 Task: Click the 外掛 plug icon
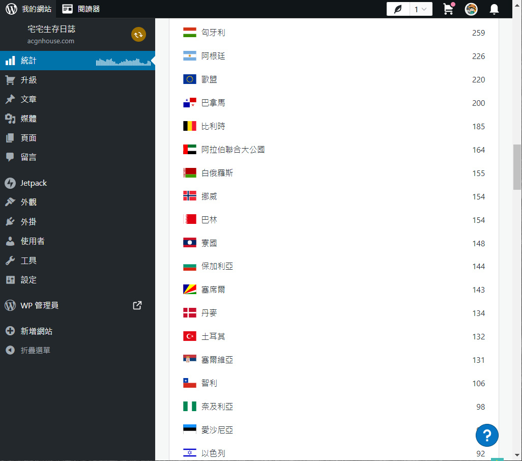pos(10,222)
